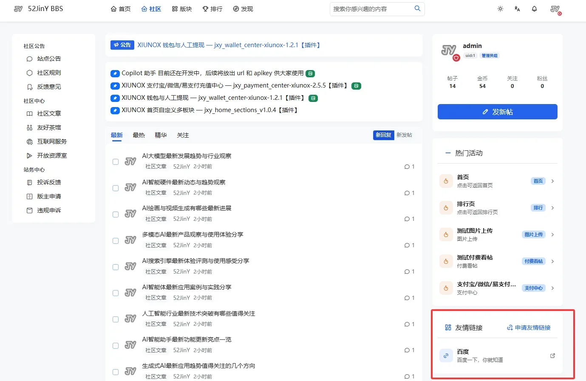Click the chain link icon beside 百度

pyautogui.click(x=446, y=356)
